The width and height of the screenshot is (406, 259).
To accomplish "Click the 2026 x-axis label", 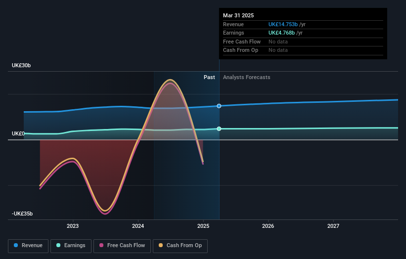I will pyautogui.click(x=268, y=226).
